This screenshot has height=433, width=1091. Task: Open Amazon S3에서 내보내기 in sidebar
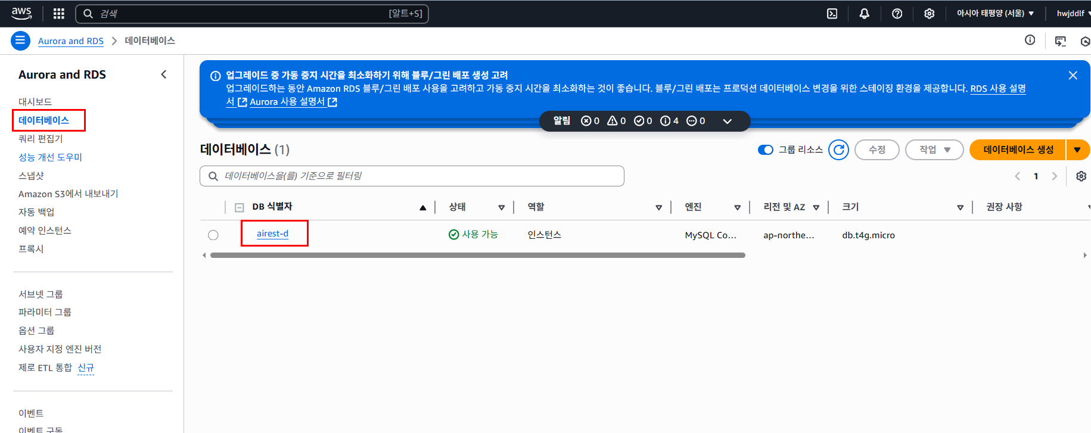pos(69,194)
